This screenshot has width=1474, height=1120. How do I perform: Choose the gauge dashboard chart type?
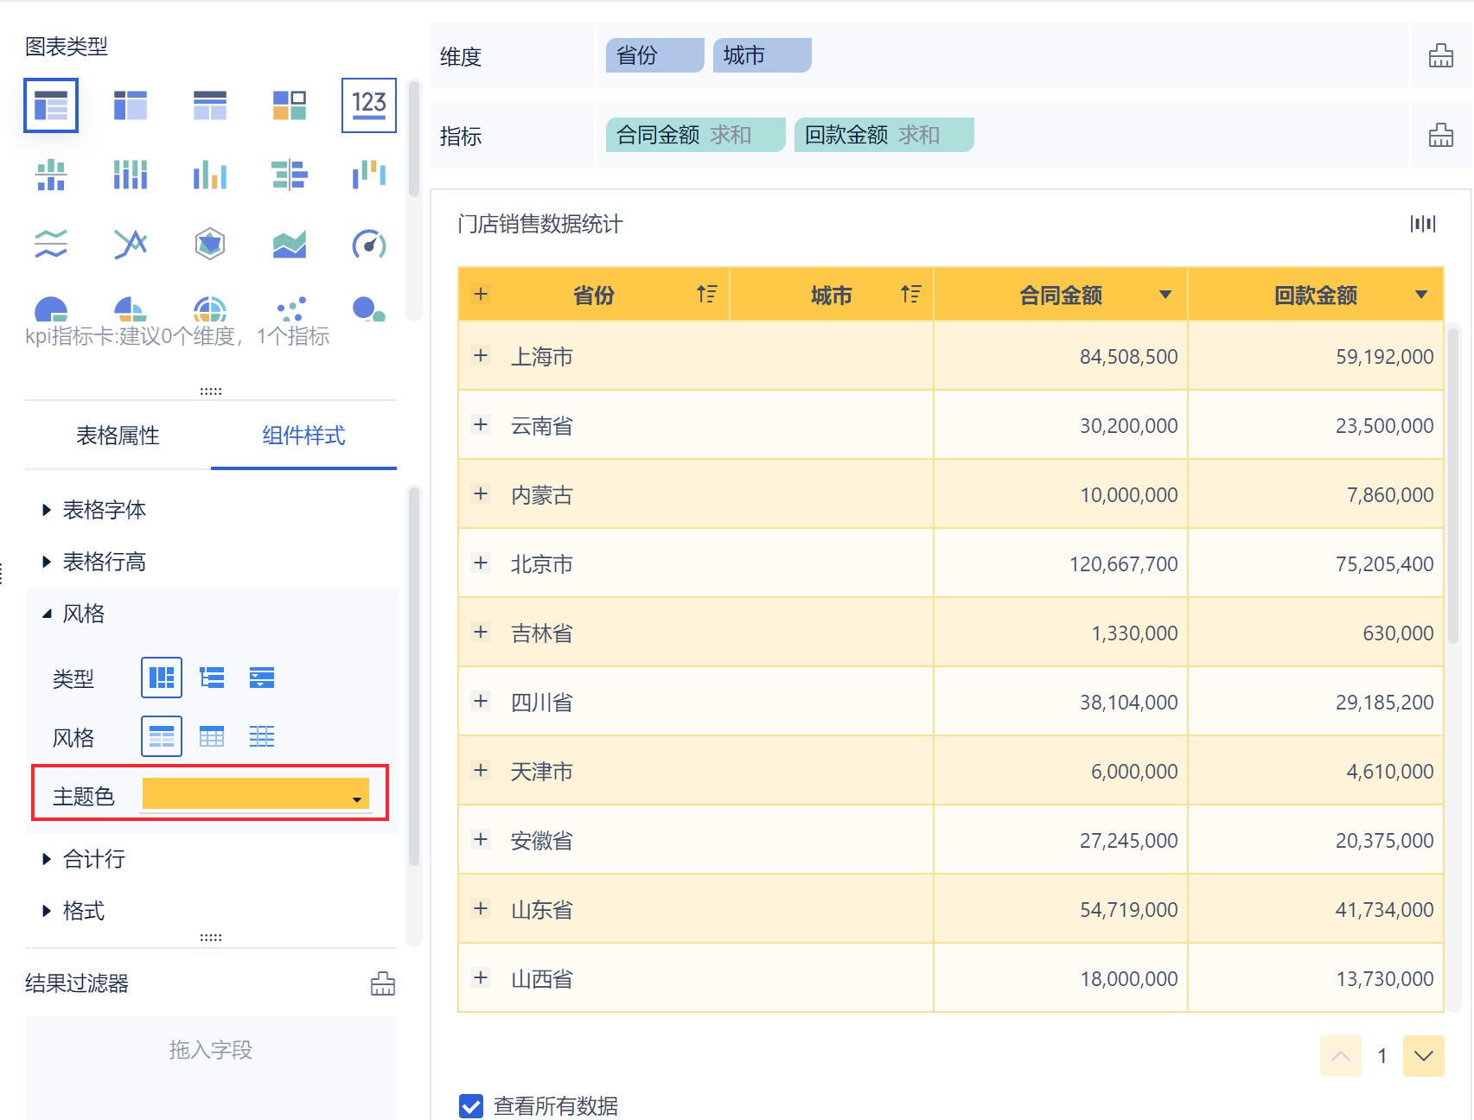click(x=369, y=245)
